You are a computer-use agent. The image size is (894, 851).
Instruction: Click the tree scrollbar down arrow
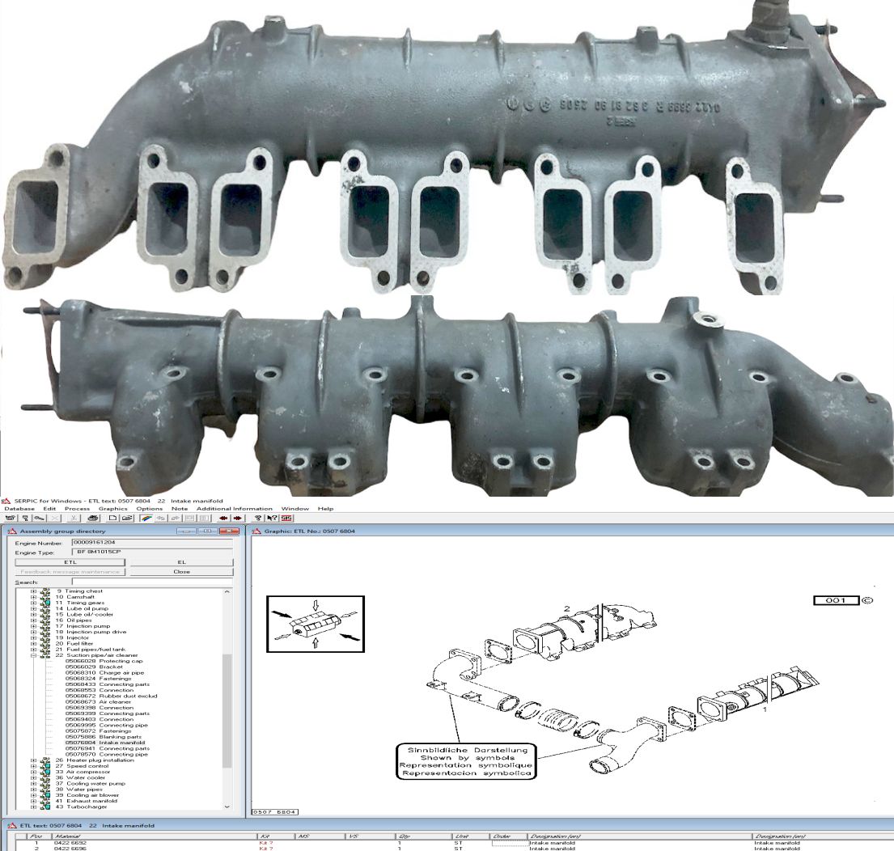pos(227,807)
